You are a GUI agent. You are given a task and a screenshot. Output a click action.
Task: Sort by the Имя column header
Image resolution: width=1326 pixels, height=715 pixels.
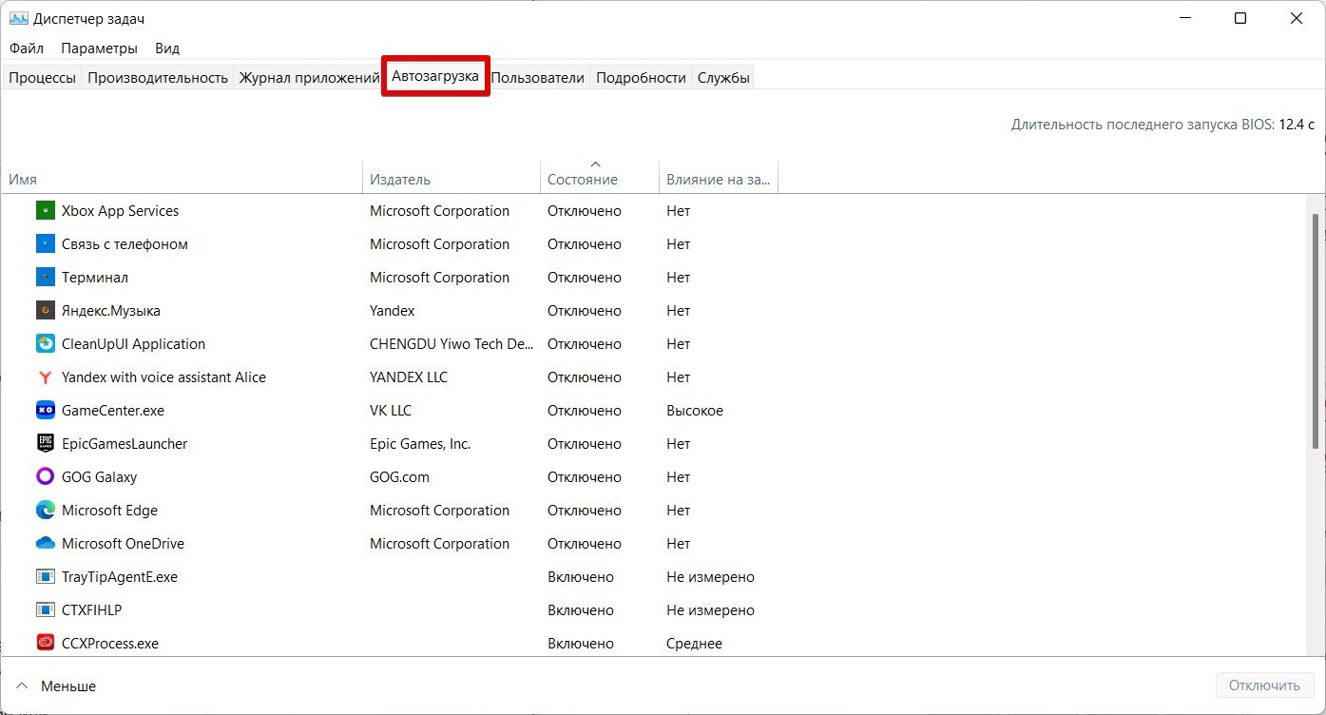coord(183,179)
